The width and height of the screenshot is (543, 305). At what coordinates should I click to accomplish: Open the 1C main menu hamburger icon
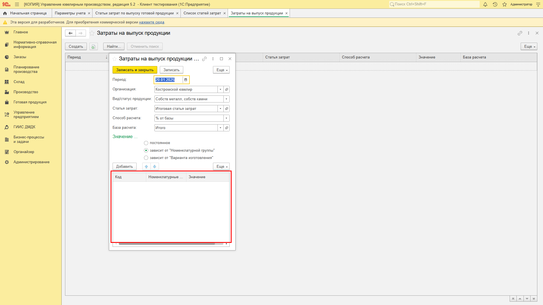pos(17,4)
